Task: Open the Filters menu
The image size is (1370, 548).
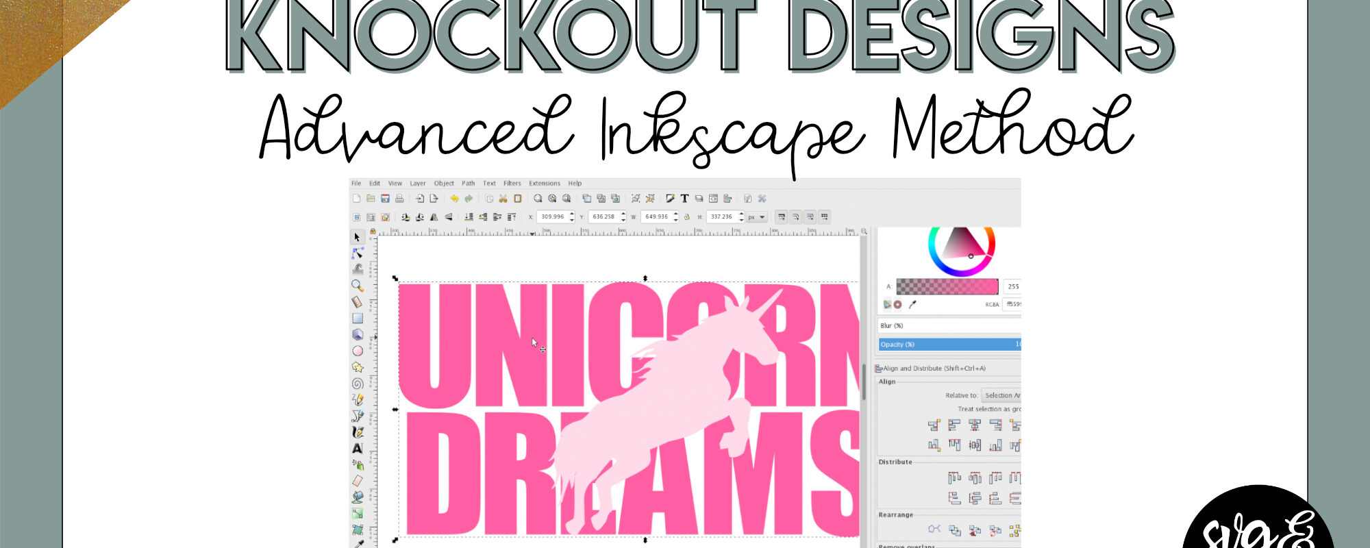Action: pyautogui.click(x=512, y=183)
